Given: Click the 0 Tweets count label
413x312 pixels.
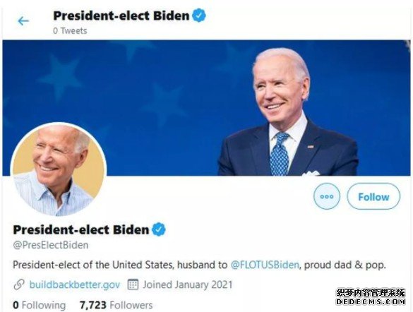Looking at the screenshot, I should click(x=70, y=31).
